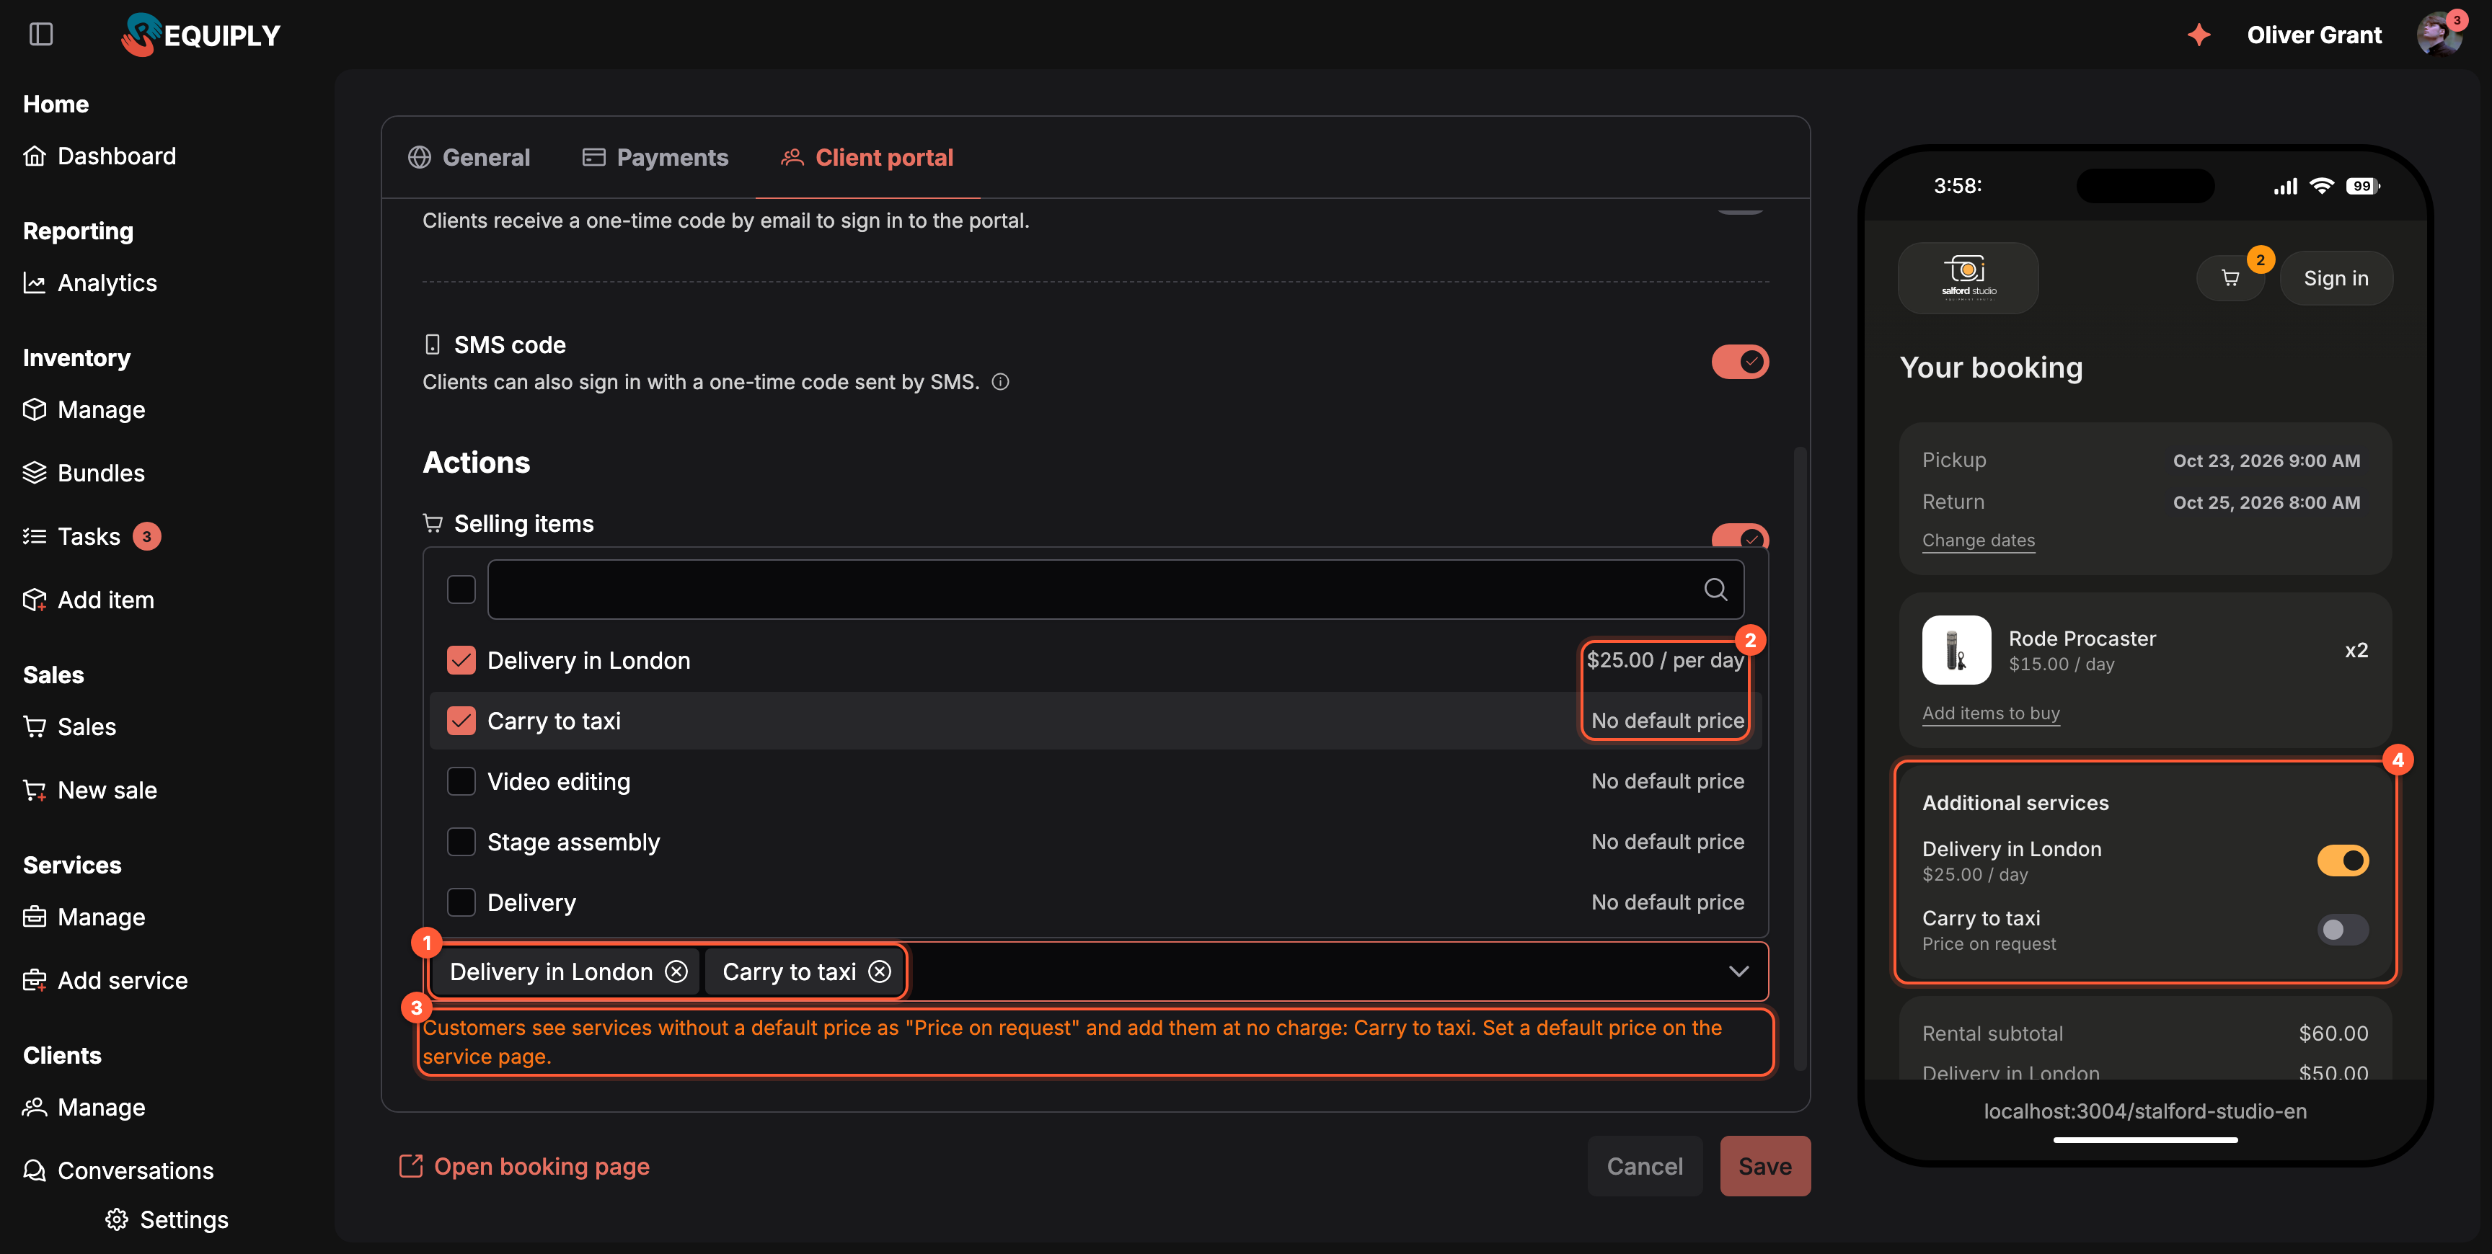Open the AI sparkle assistant icon
This screenshot has width=2492, height=1254.
(x=2199, y=35)
